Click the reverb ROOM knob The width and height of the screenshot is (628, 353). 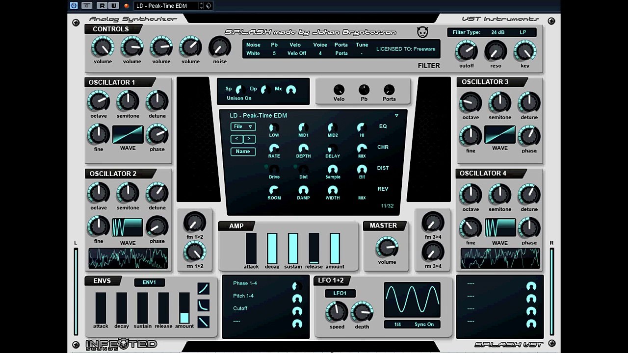coord(274,190)
